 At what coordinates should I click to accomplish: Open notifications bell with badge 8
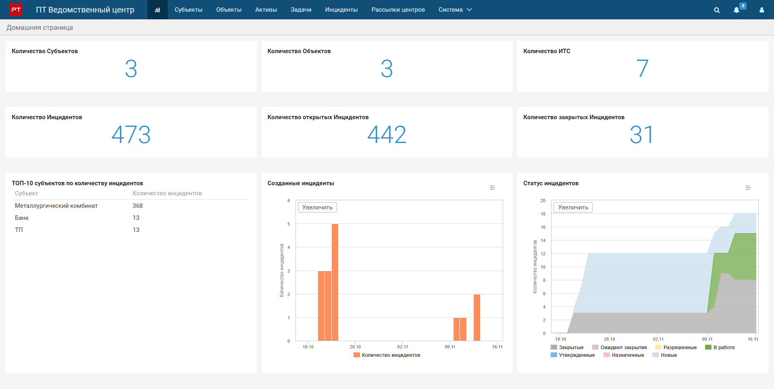[737, 10]
